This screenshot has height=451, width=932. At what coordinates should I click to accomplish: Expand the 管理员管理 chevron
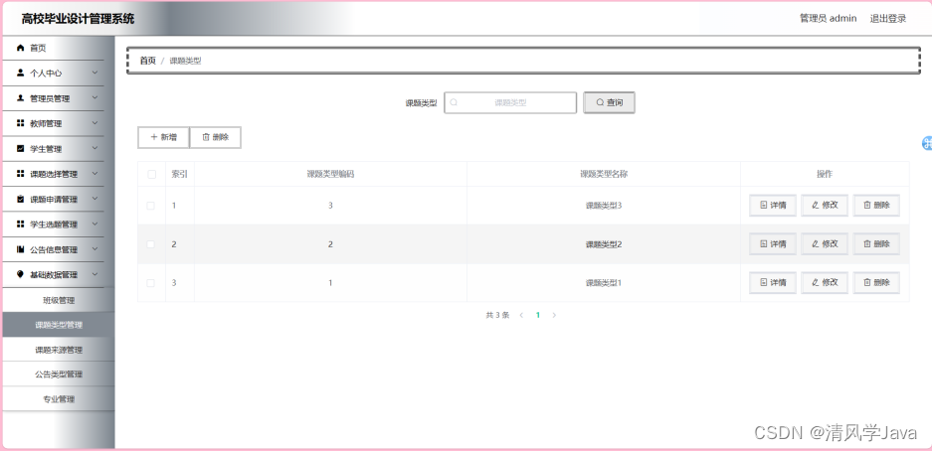[94, 98]
